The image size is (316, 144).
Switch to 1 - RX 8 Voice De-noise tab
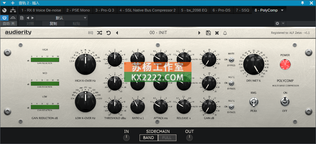click(41, 10)
